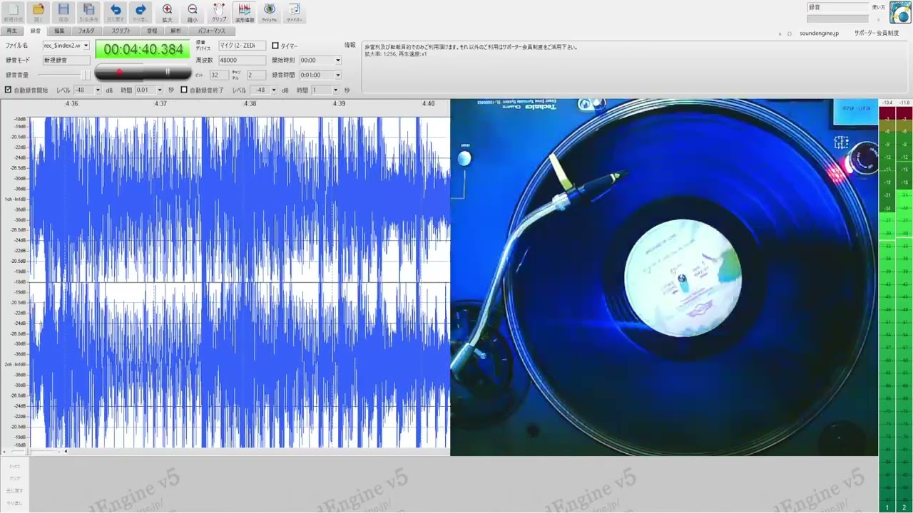This screenshot has height=513, width=913.
Task: Open a file with the 開く icon
Action: coord(39,11)
